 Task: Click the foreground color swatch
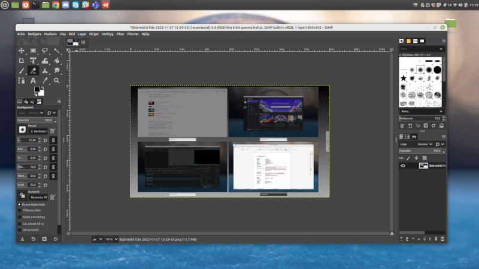[37, 90]
